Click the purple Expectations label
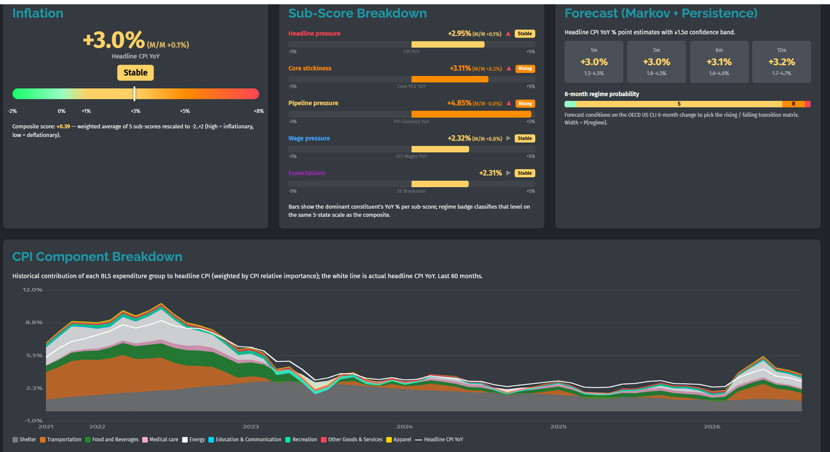The height and width of the screenshot is (452, 830). [307, 173]
